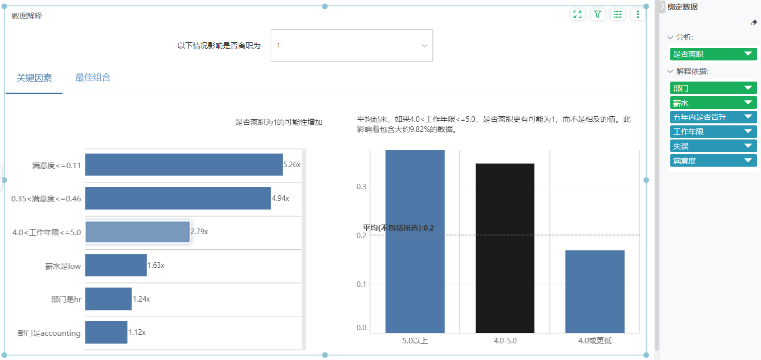Viewport: 761px width, 360px height.
Task: Click the 平均(不包括所选):0.2 label
Action: point(398,228)
